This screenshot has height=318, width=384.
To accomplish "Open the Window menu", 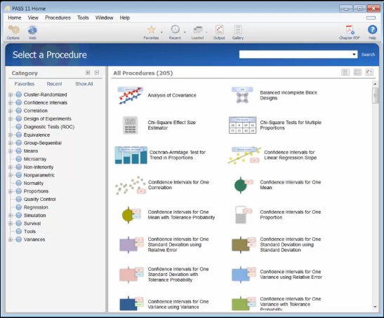I will (105, 18).
